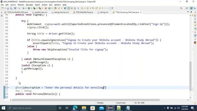Image resolution: width=197 pixels, height=111 pixels.
Task: Click the magnifier Quick Access search icon
Action: point(181,8)
